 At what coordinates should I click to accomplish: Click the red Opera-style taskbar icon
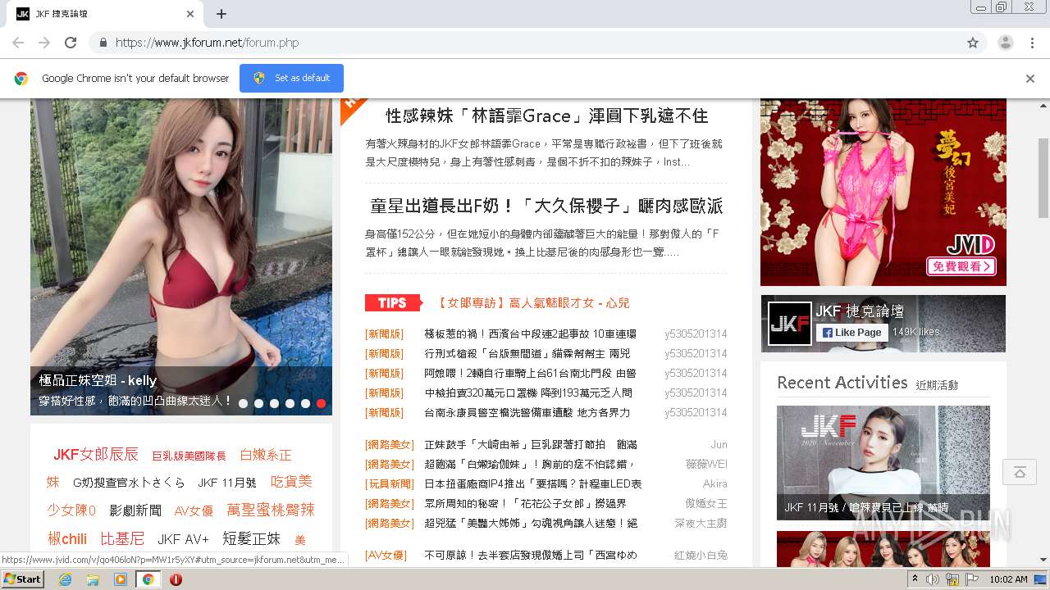pos(176,579)
